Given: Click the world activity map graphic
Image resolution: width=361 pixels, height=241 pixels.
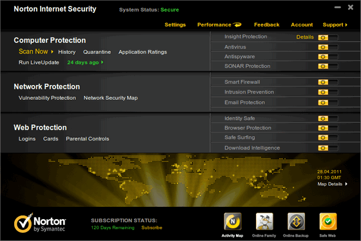Looking at the screenshot, I should (x=177, y=180).
